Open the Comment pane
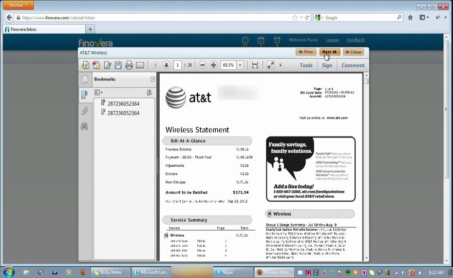Screen dimensions: 453x278 [x=353, y=65]
